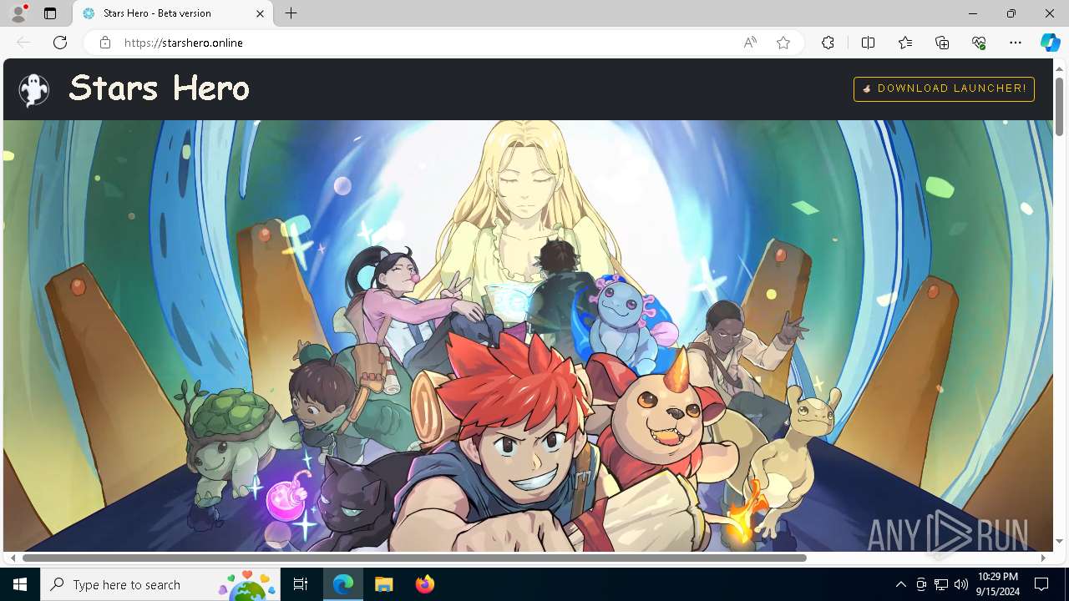Minimize the browser window
The height and width of the screenshot is (601, 1069).
973,13
